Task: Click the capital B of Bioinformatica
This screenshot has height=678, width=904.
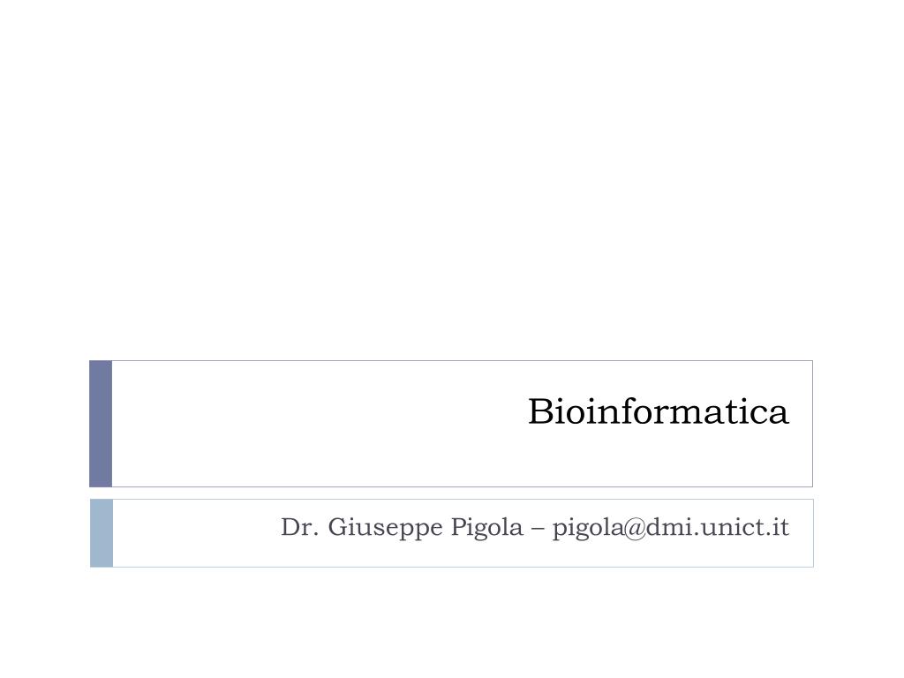Action: coord(539,411)
